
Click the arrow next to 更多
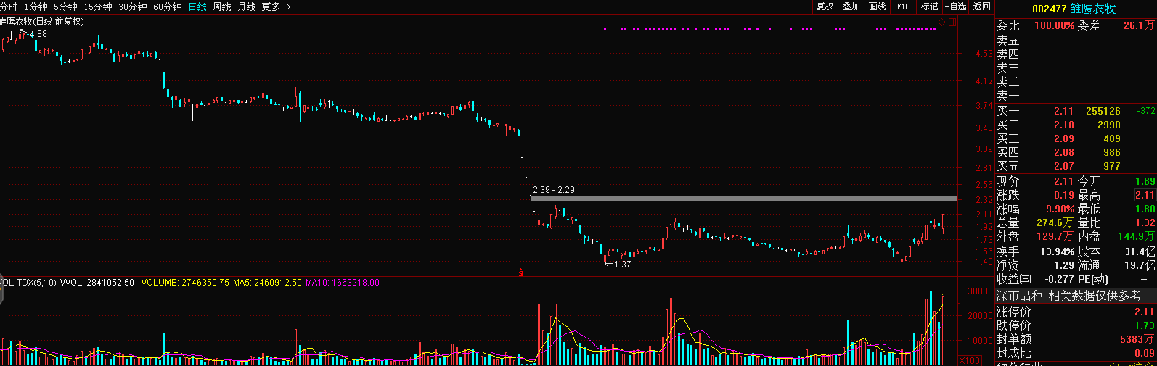pos(288,7)
